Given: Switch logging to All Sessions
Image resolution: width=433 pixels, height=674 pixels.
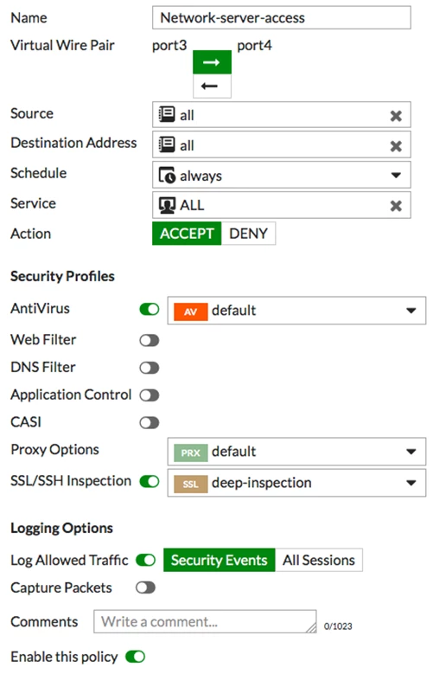Looking at the screenshot, I should point(319,560).
